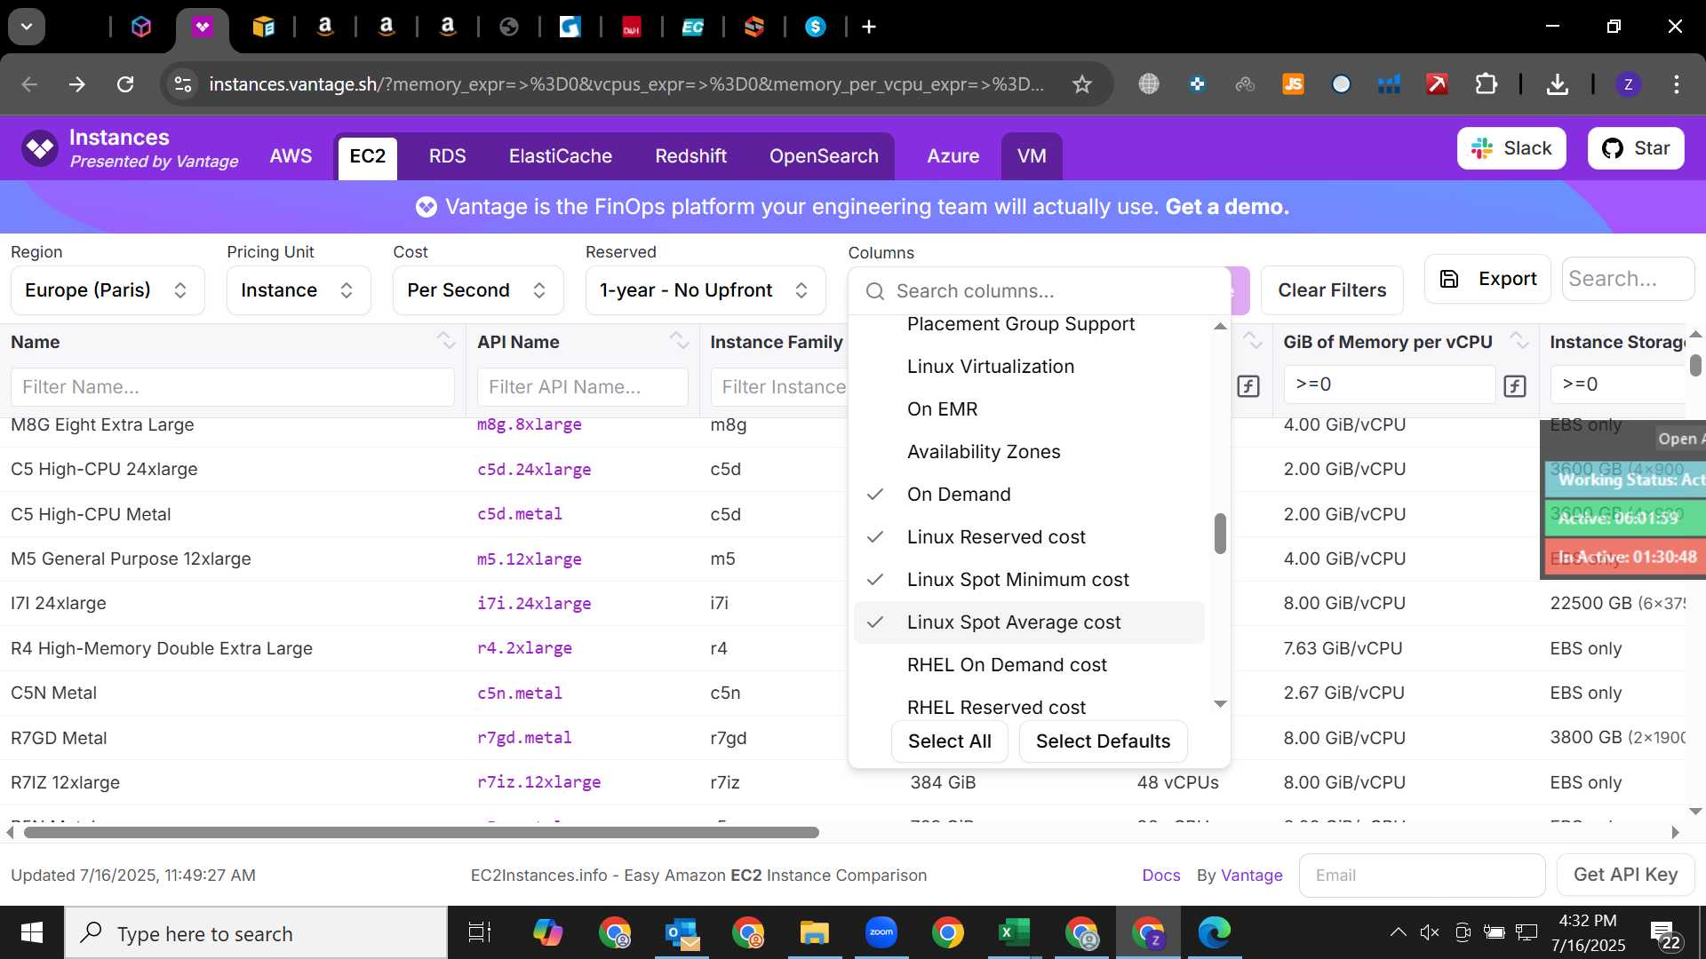Click horizontal table scrollbar
The height and width of the screenshot is (959, 1706).
click(x=421, y=833)
